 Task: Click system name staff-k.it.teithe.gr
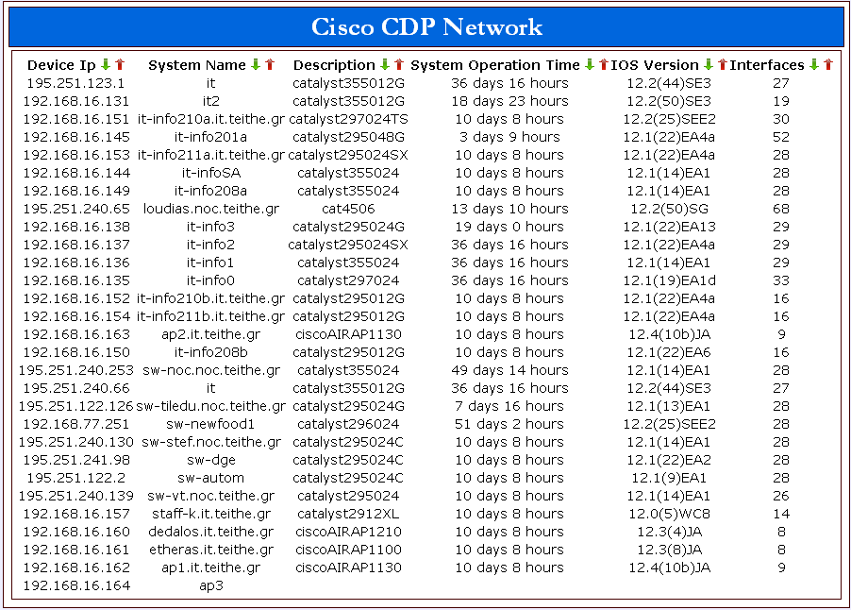210,514
